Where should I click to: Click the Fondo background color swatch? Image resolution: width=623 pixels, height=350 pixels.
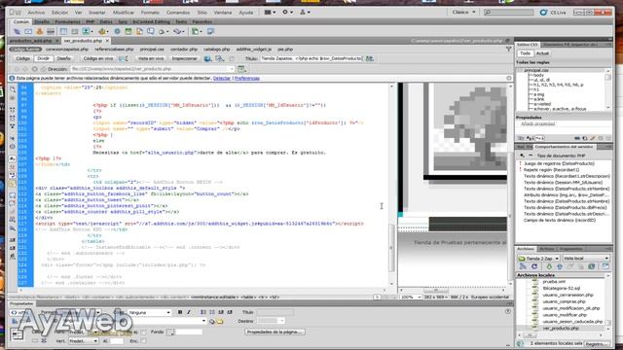pos(170,332)
